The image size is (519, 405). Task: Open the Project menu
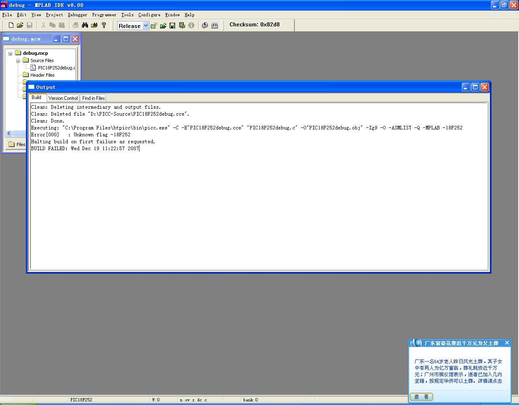pyautogui.click(x=54, y=15)
